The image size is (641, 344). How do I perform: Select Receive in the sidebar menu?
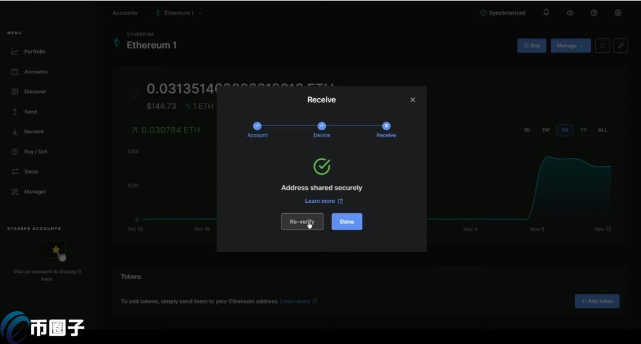(27, 131)
